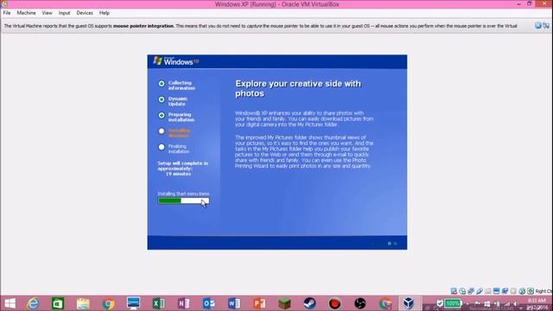Open Steam from the taskbar
This screenshot has height=311, width=553.
tap(309, 303)
